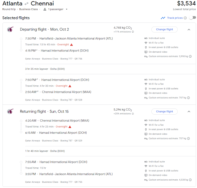Click Qatar Airways logo on returning flight

[x=10, y=111]
